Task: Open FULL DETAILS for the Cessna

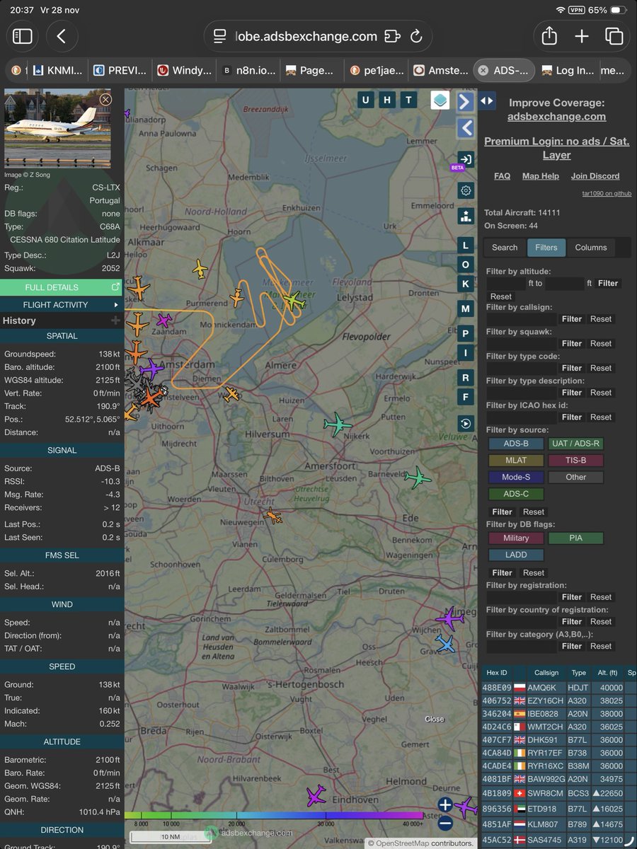Action: 62,289
